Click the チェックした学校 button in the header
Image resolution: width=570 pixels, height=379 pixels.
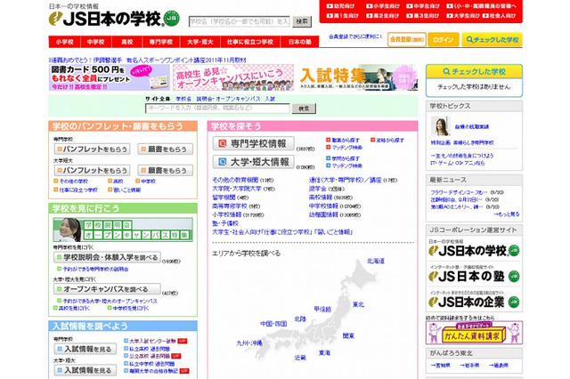(x=493, y=39)
